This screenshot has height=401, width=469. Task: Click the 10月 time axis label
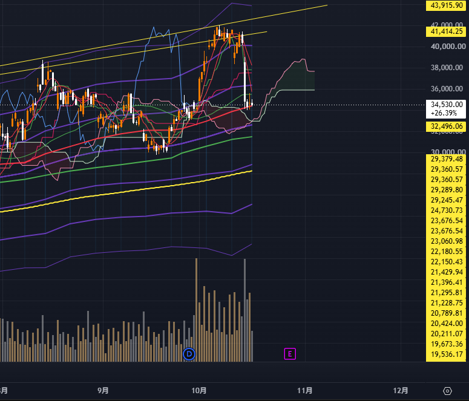199,391
